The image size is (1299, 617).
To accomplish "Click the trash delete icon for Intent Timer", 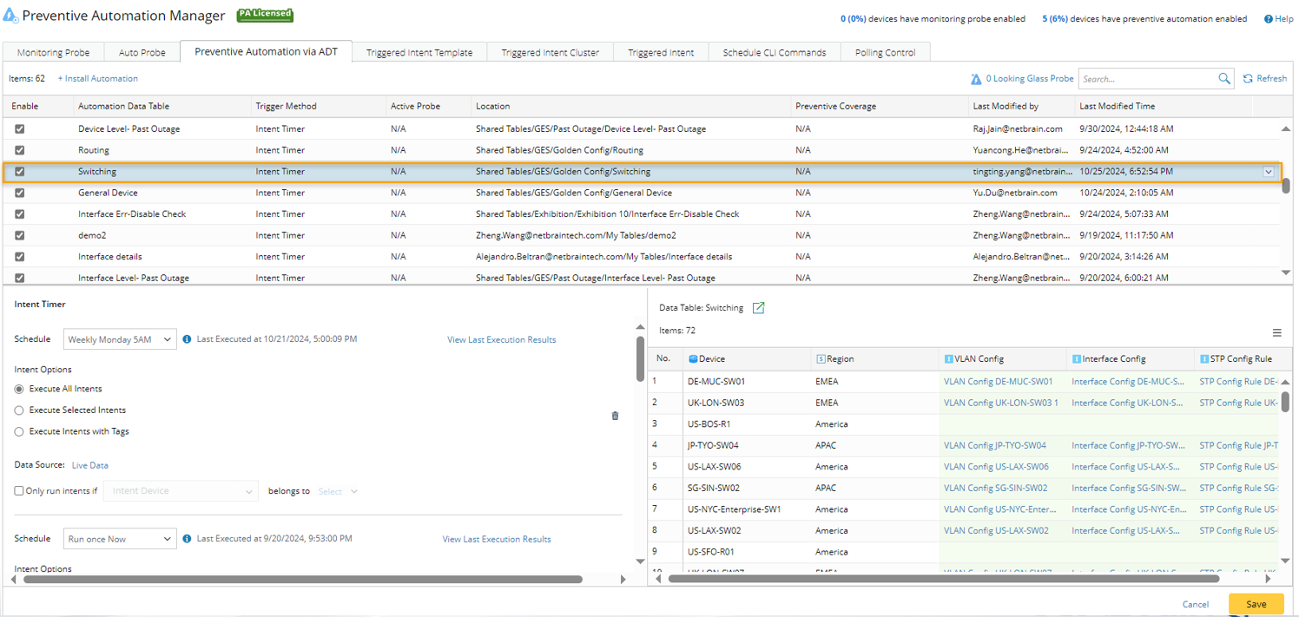I will click(x=616, y=416).
